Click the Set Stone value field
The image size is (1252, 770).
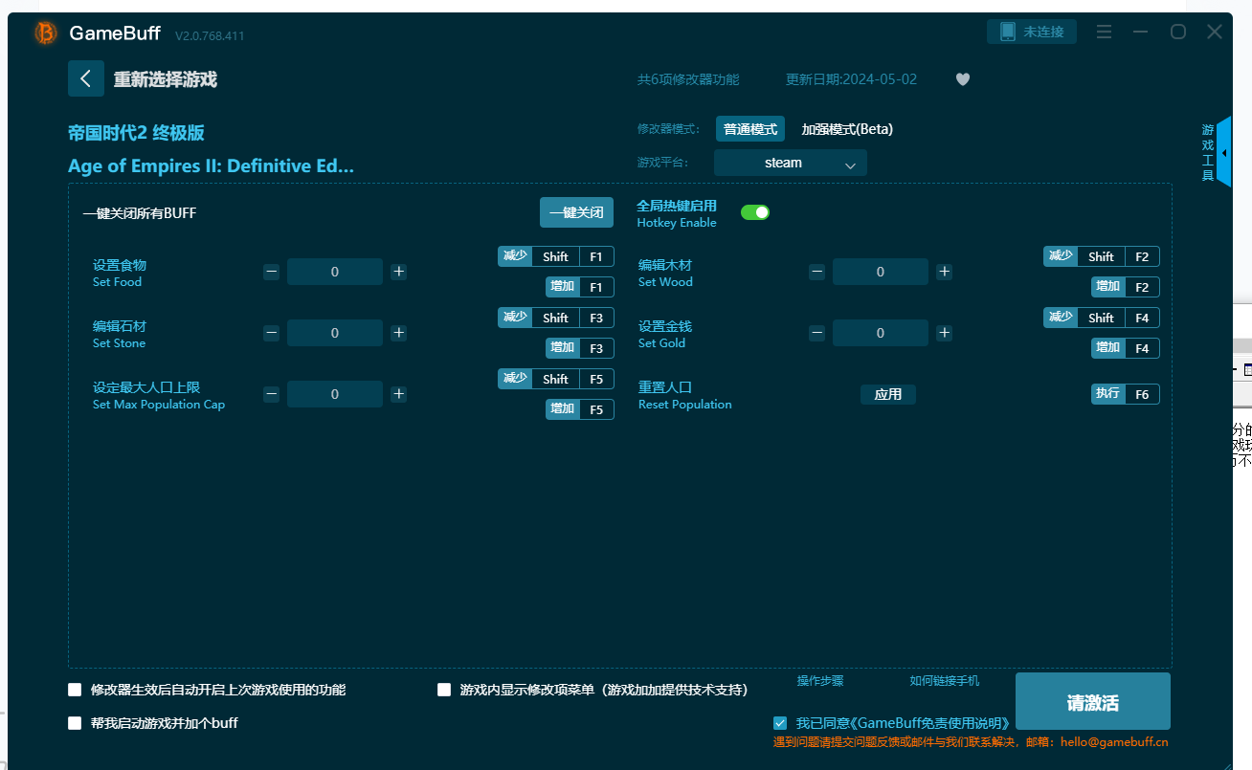point(335,333)
